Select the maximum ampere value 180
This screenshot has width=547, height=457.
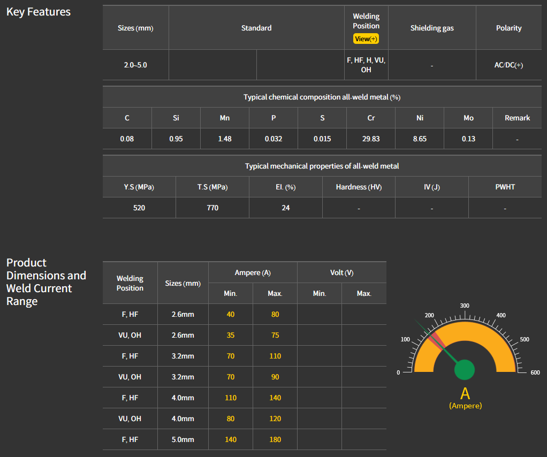click(x=275, y=439)
